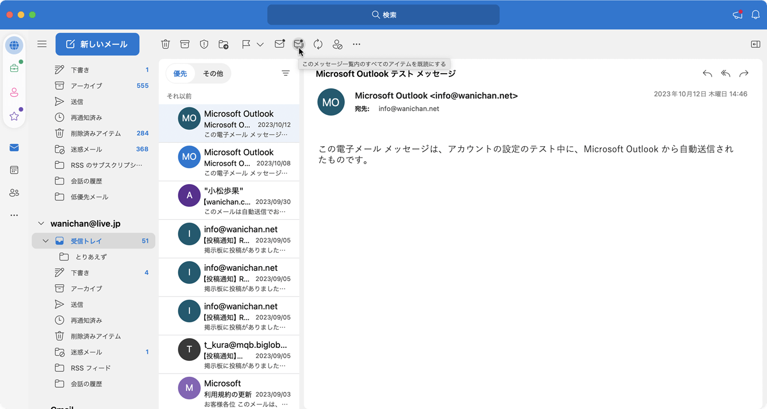
Task: Open the 迷惑メール folder showing count 1
Action: pos(94,352)
